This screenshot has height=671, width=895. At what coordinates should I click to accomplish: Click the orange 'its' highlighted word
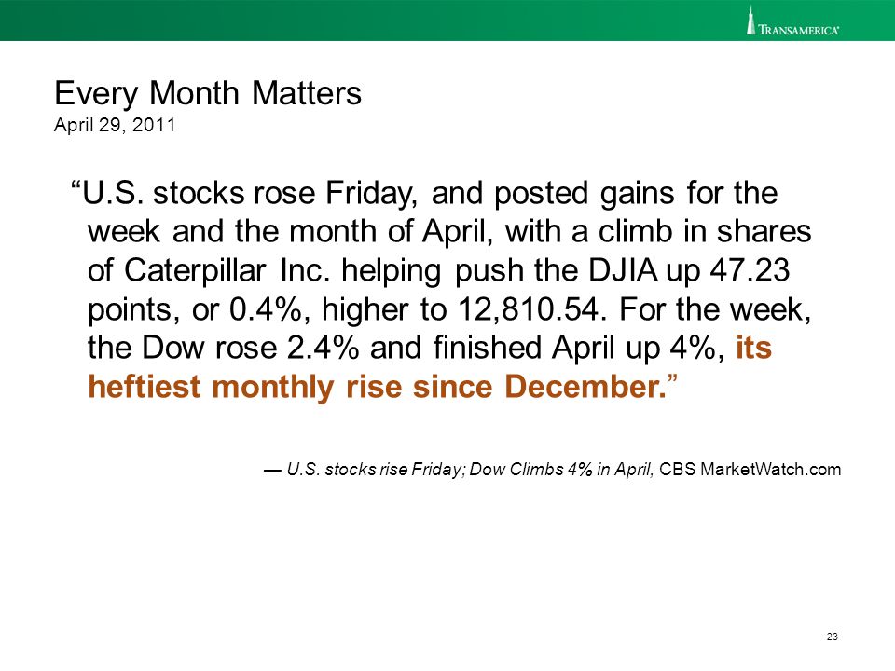[x=753, y=348]
